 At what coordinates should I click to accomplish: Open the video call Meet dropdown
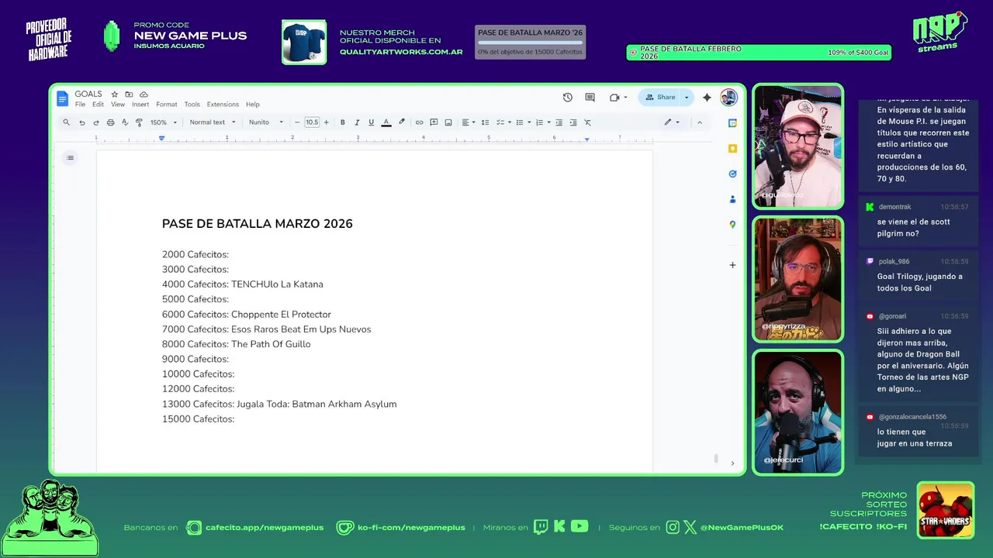(618, 98)
